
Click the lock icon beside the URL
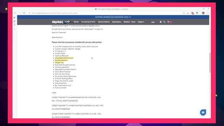tap(29, 13)
